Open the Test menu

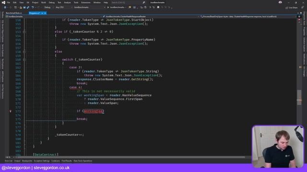(59, 2)
